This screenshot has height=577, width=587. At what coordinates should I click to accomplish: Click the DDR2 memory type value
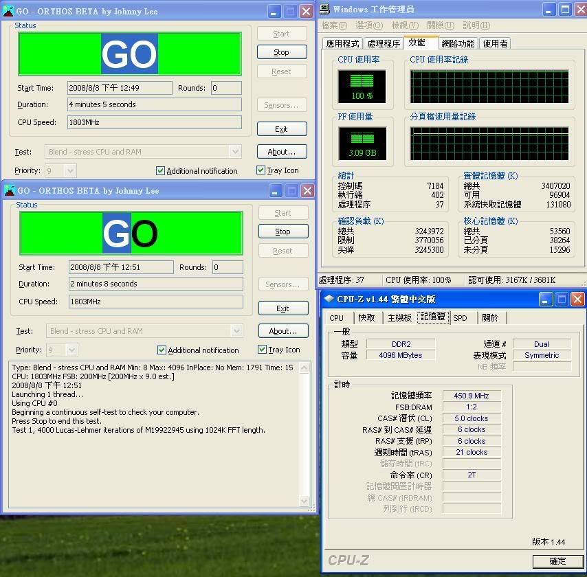pos(401,344)
